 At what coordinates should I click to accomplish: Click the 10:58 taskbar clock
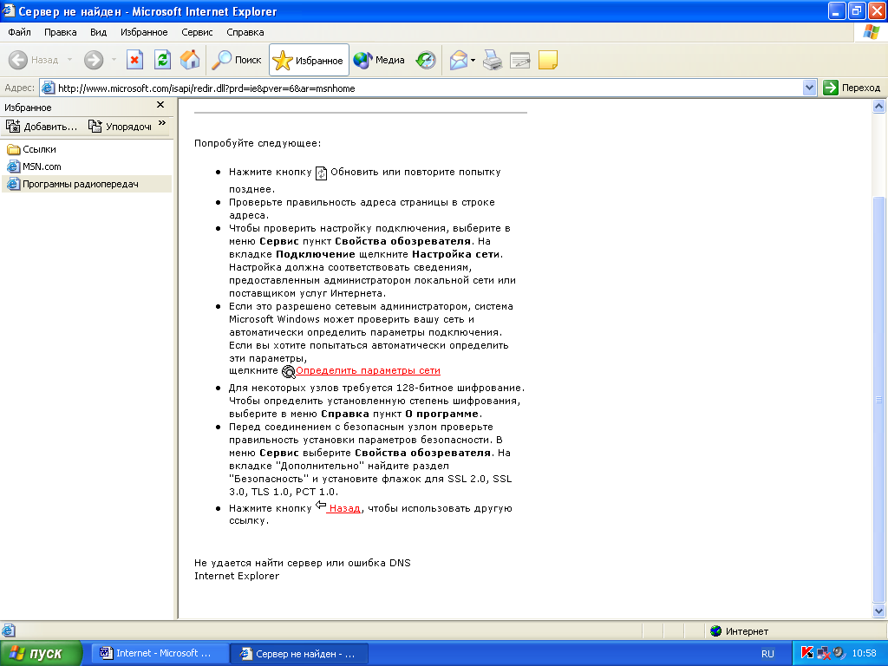(x=864, y=653)
